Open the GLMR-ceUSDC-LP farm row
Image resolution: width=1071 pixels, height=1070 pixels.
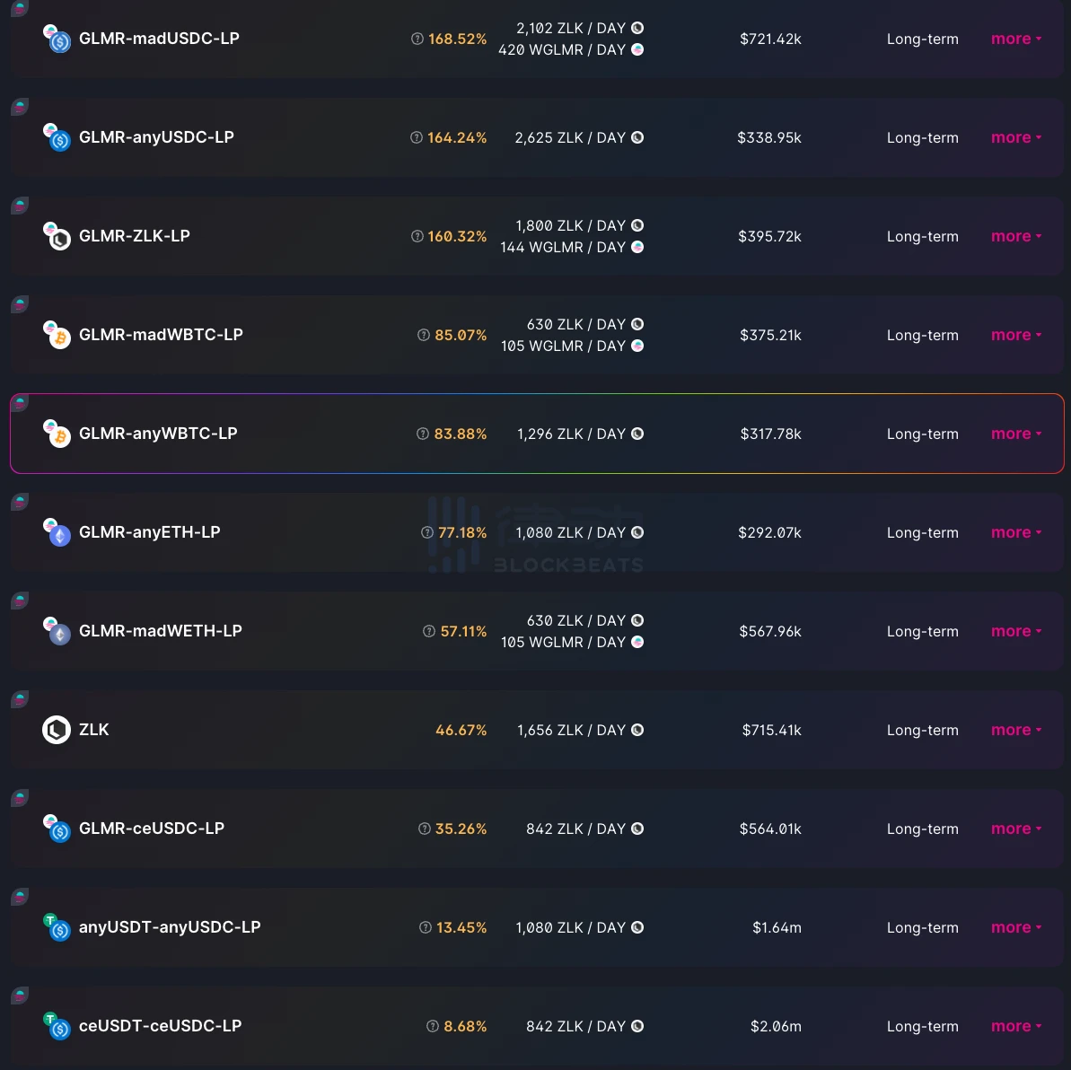coord(152,829)
